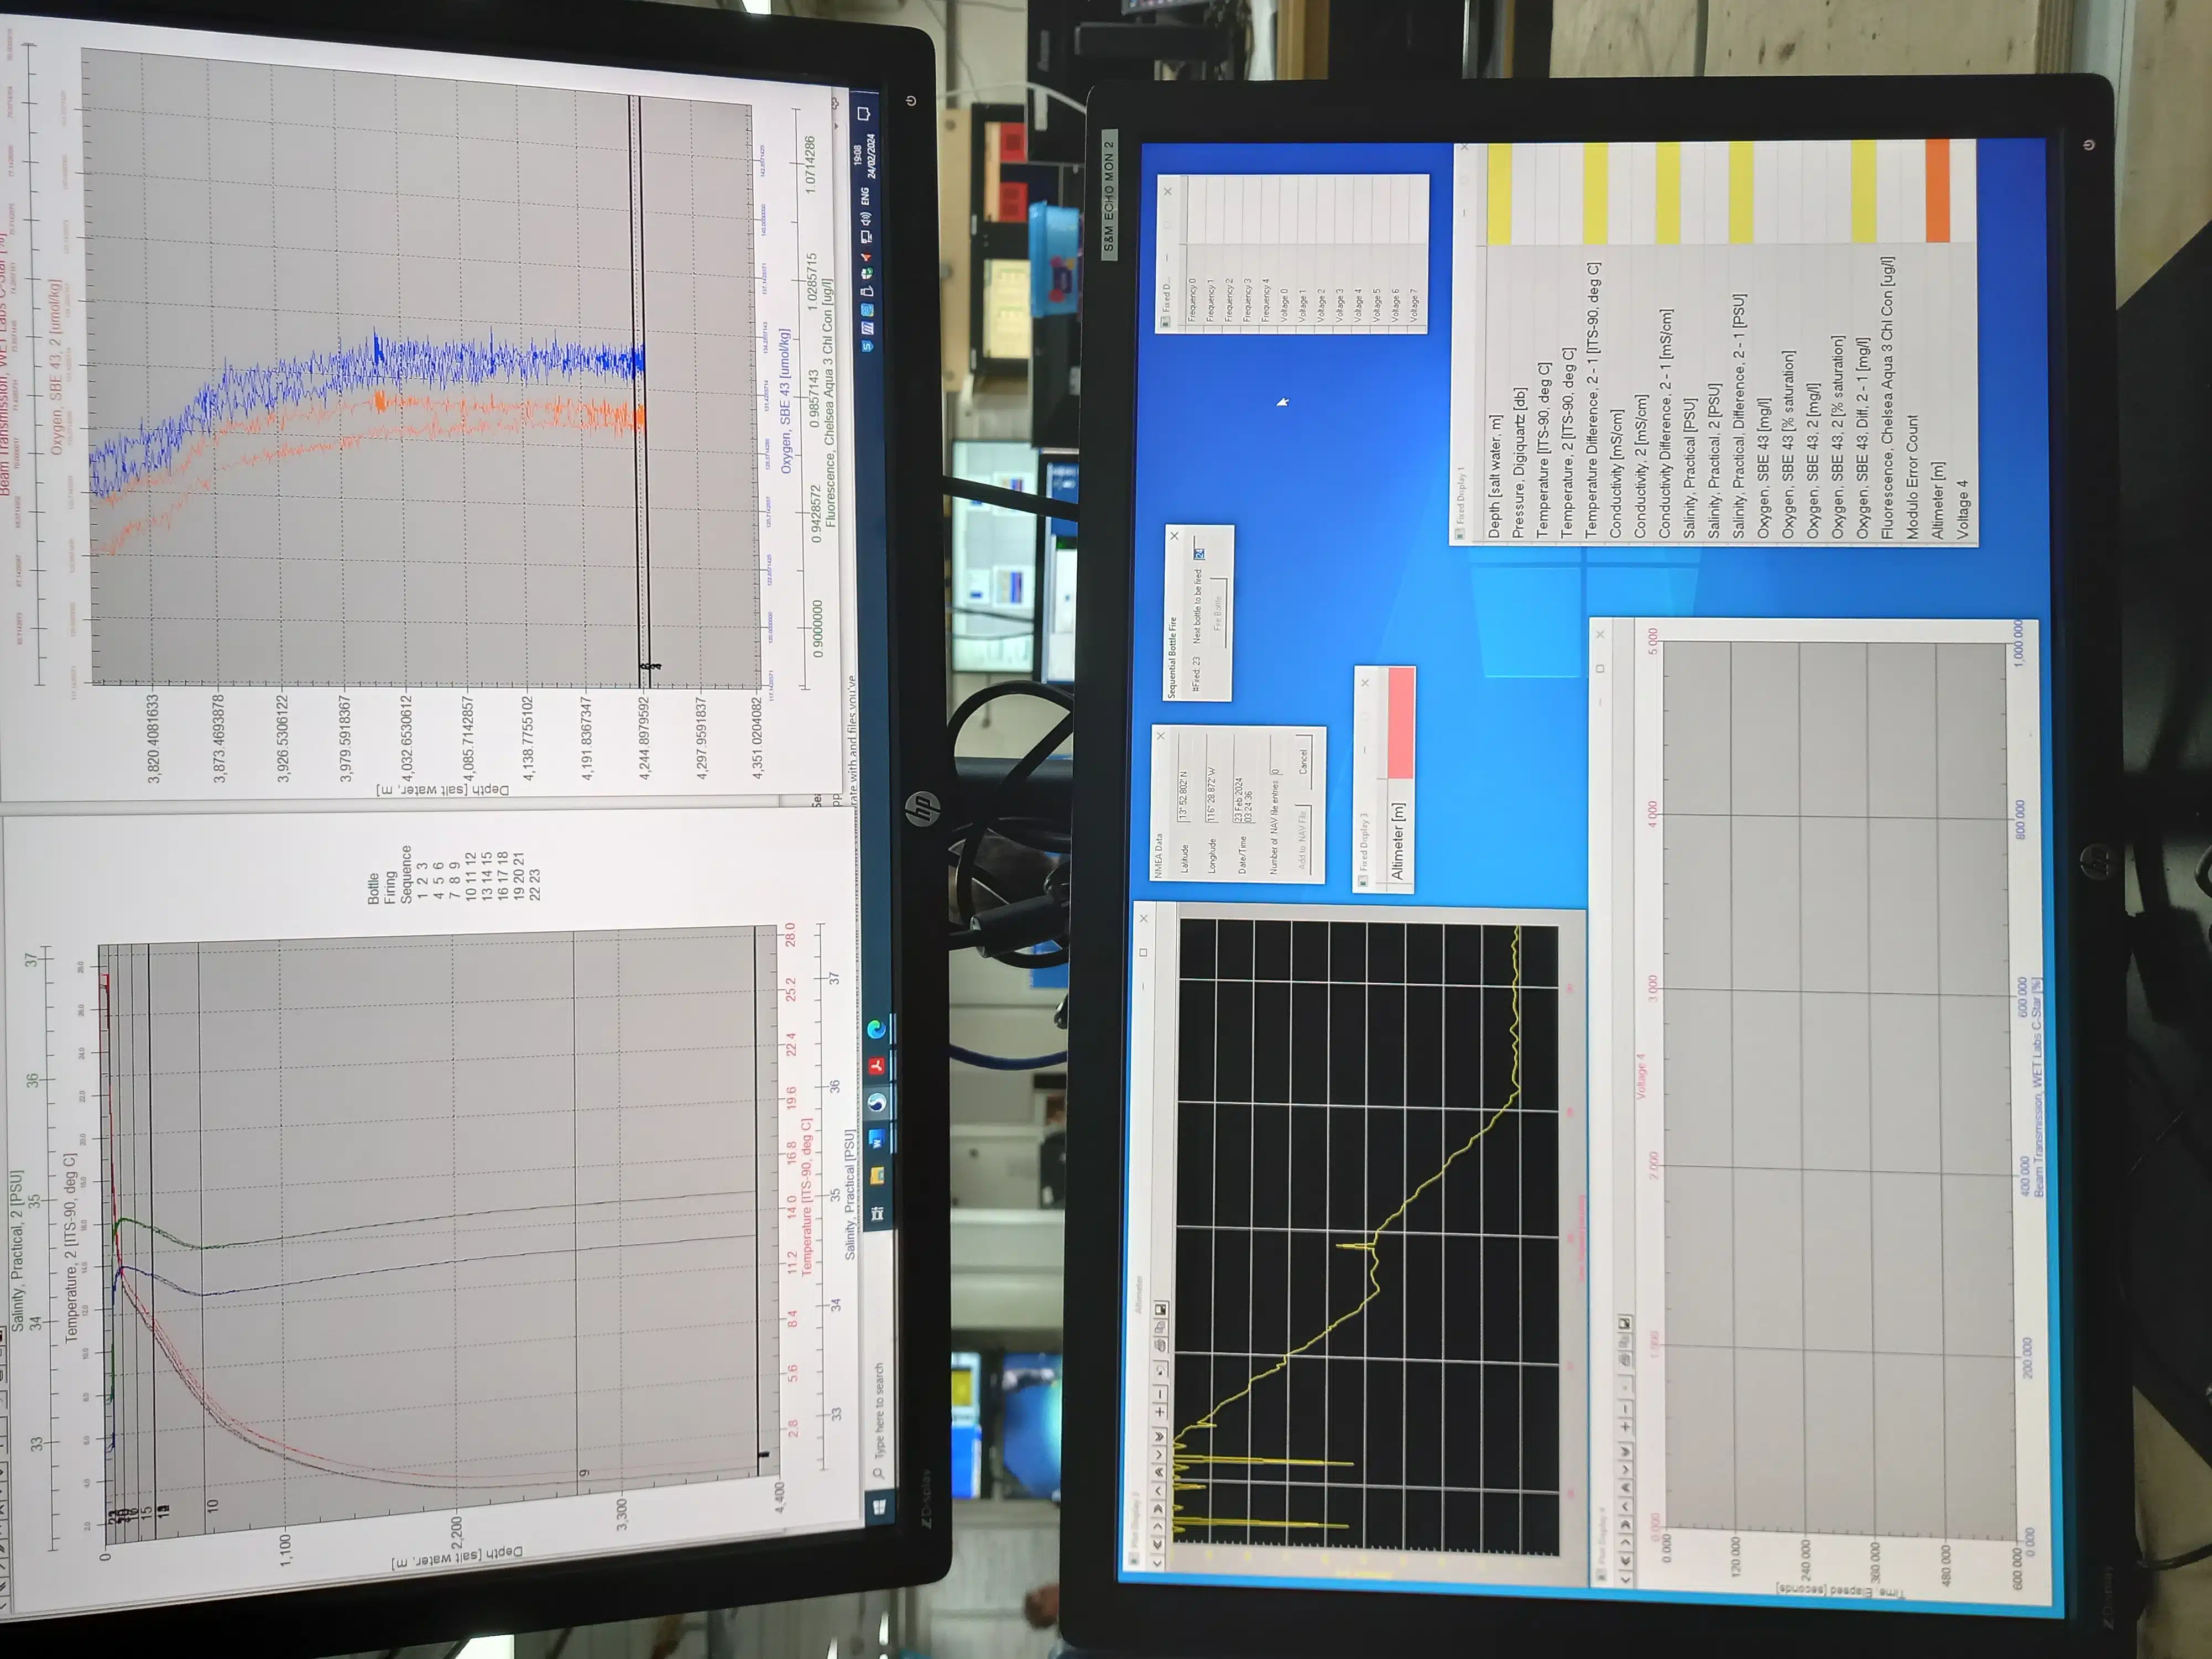Click 'Voltage 4' axis label on Plot Display 4
2212x1659 pixels.
tap(1640, 1076)
